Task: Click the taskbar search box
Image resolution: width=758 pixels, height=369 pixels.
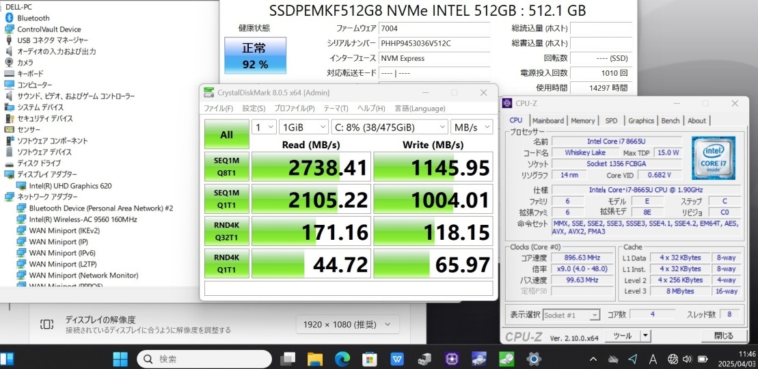Action: click(204, 359)
